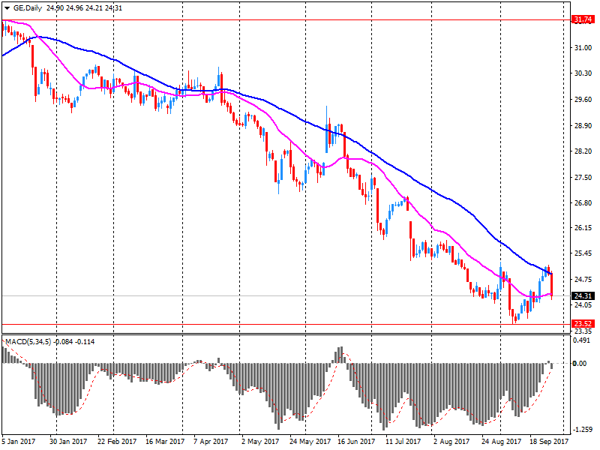The width and height of the screenshot is (600, 450).
Task: Click the 16 Mar 2017 date label
Action: [165, 442]
